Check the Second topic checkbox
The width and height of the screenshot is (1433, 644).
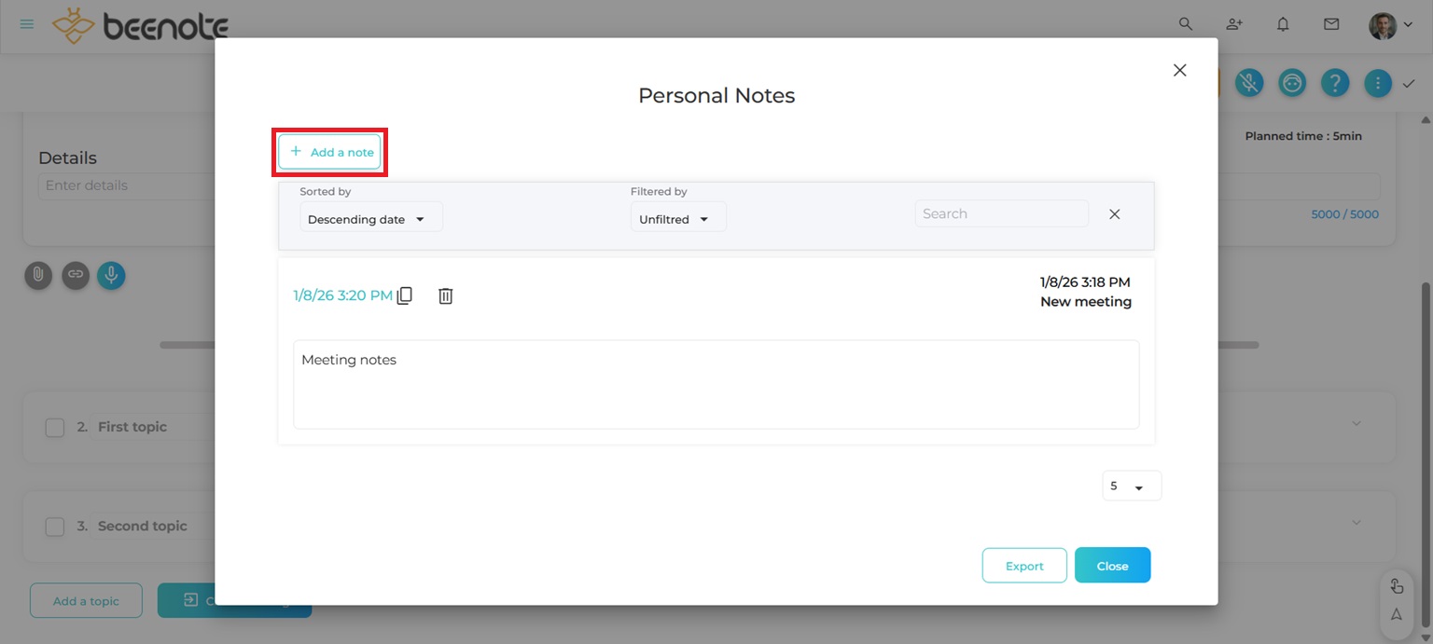[x=55, y=527]
